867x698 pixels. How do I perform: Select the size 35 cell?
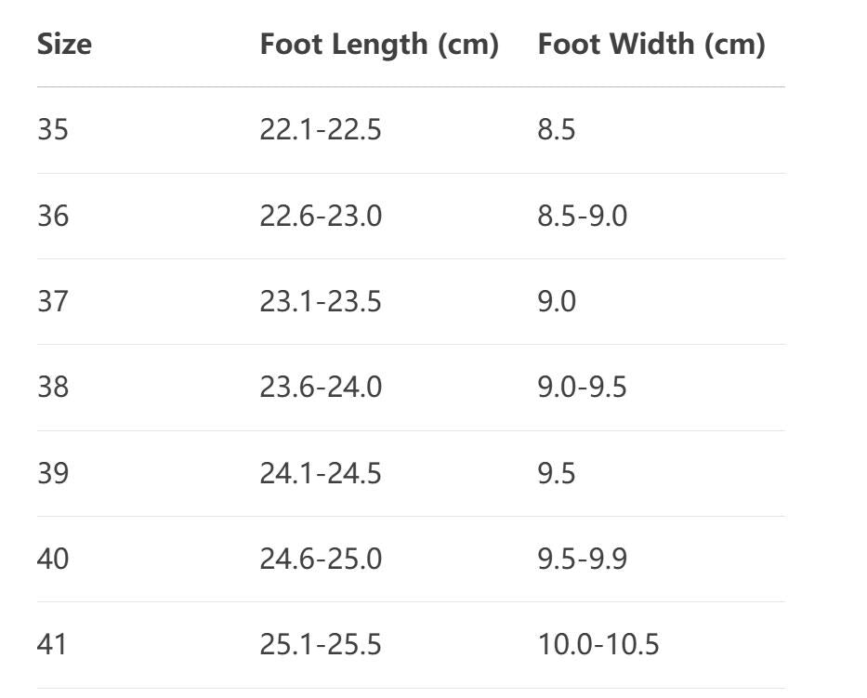(x=53, y=130)
